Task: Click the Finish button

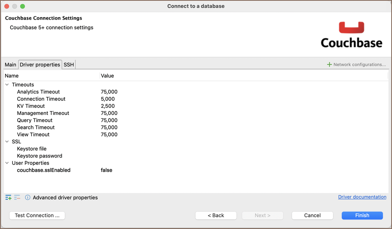Action: [362, 215]
